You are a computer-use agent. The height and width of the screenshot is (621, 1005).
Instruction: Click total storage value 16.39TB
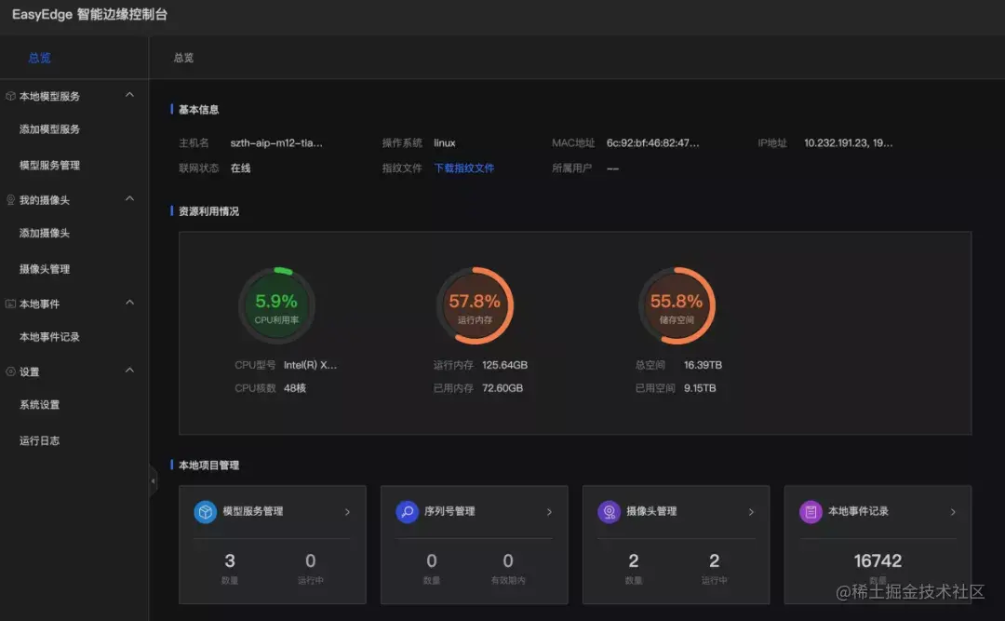(x=703, y=365)
